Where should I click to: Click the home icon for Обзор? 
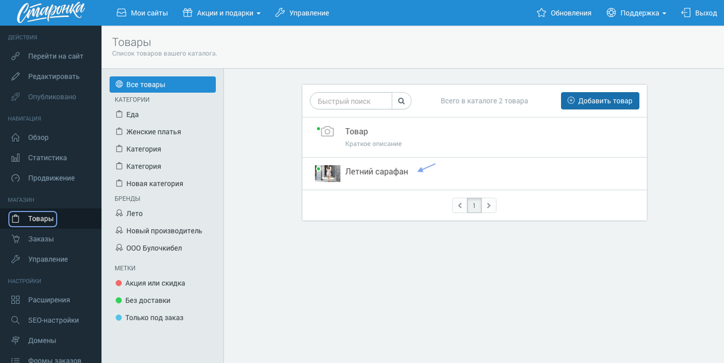(16, 138)
